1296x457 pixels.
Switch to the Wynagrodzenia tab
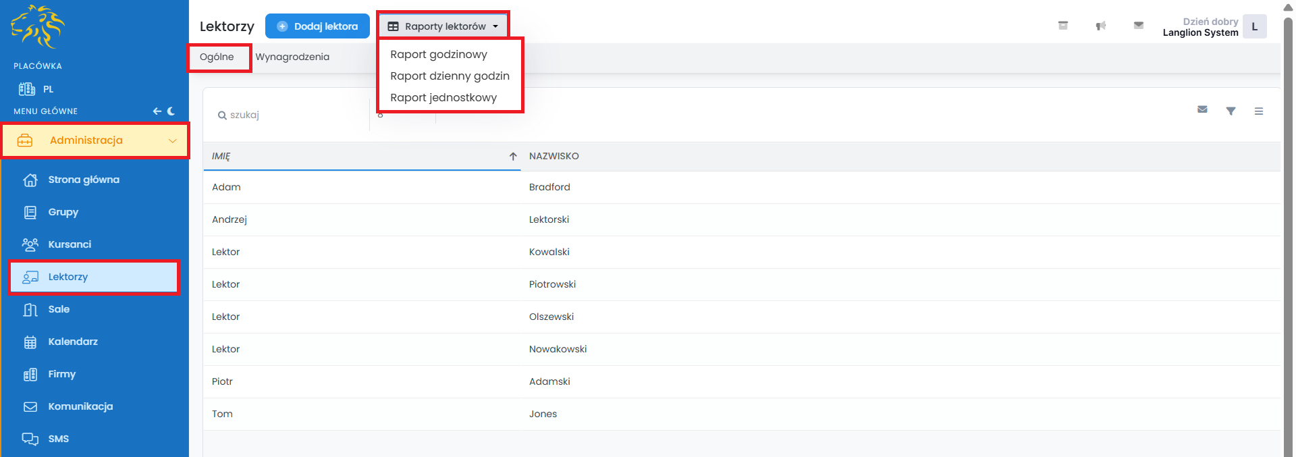click(292, 57)
